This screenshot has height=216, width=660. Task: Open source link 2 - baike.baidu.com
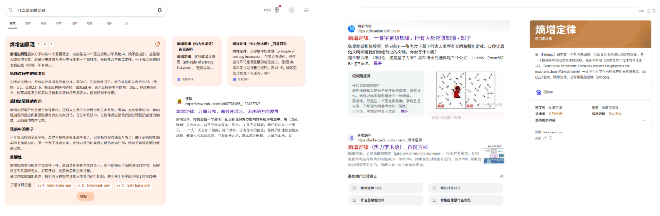[94, 186]
